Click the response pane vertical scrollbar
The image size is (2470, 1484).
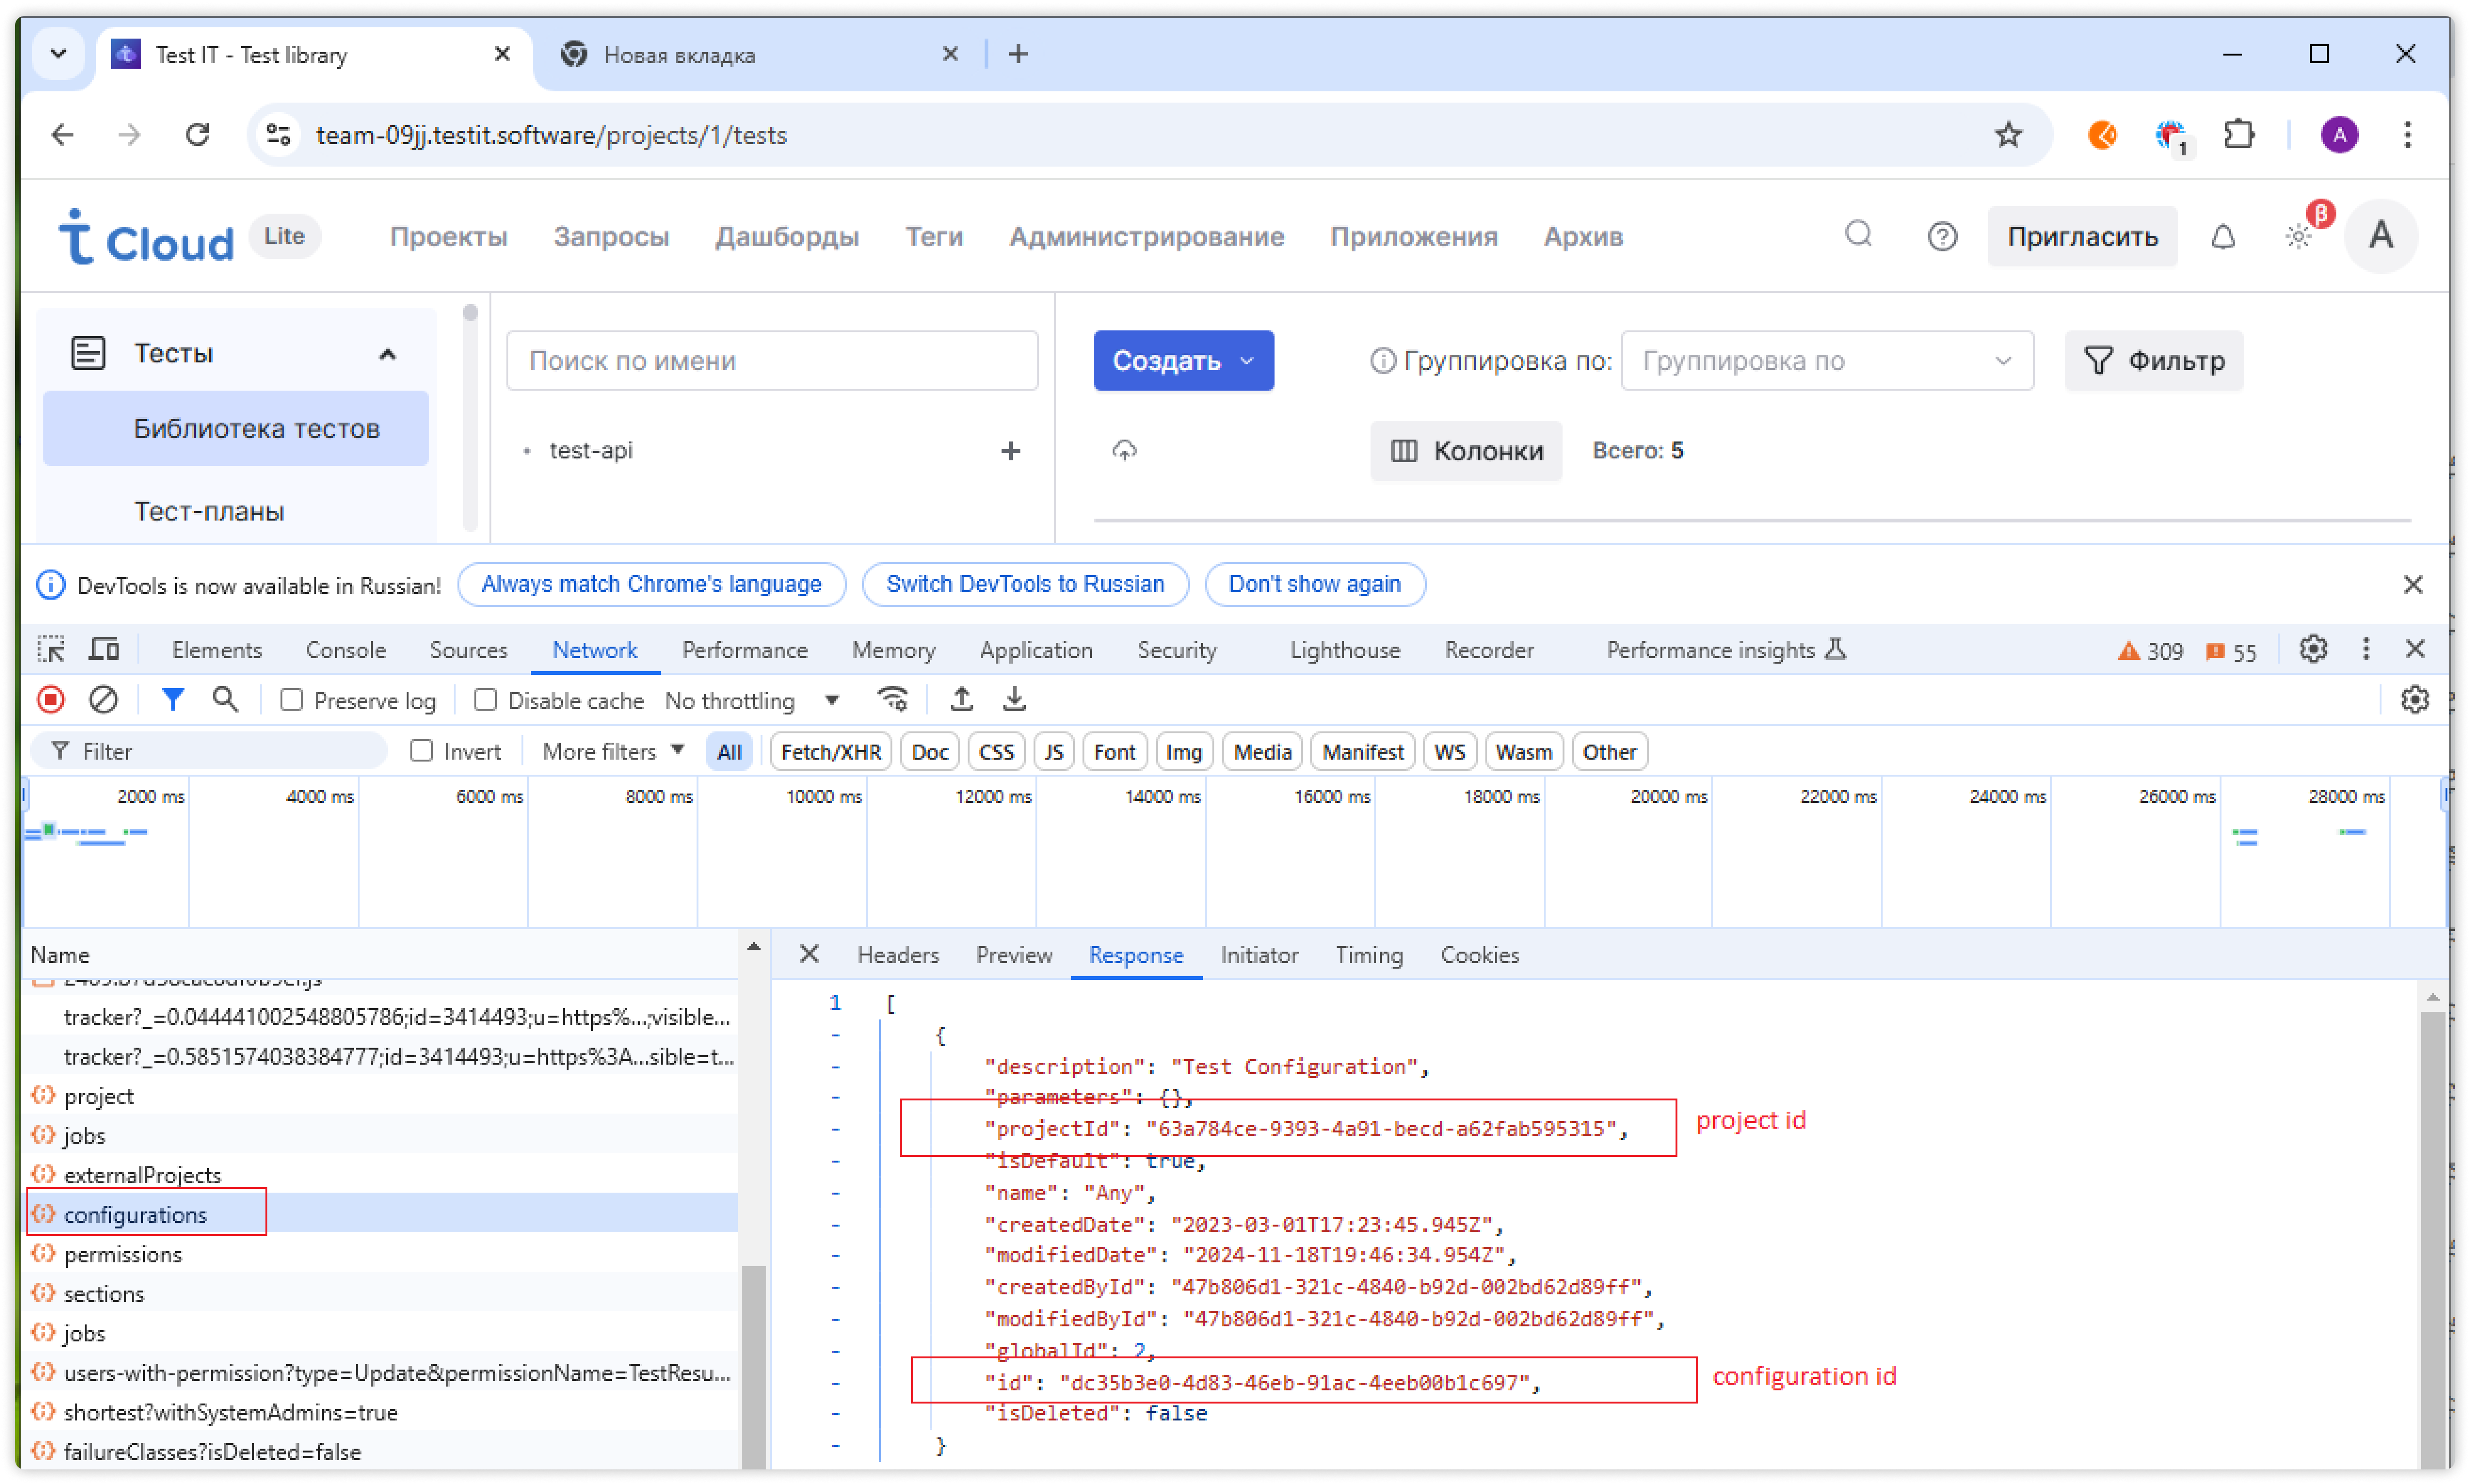tap(2432, 1240)
